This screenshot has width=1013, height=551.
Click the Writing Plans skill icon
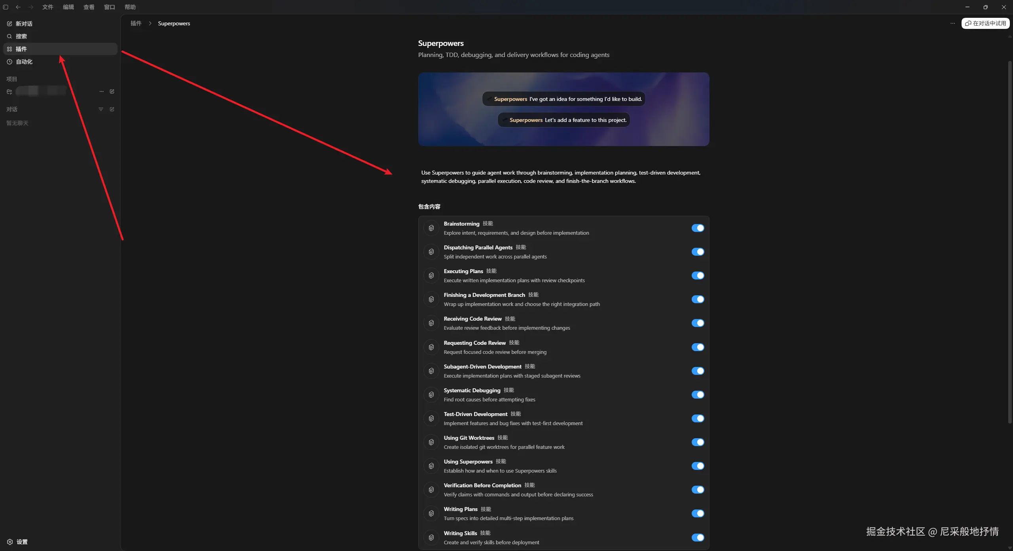(431, 513)
